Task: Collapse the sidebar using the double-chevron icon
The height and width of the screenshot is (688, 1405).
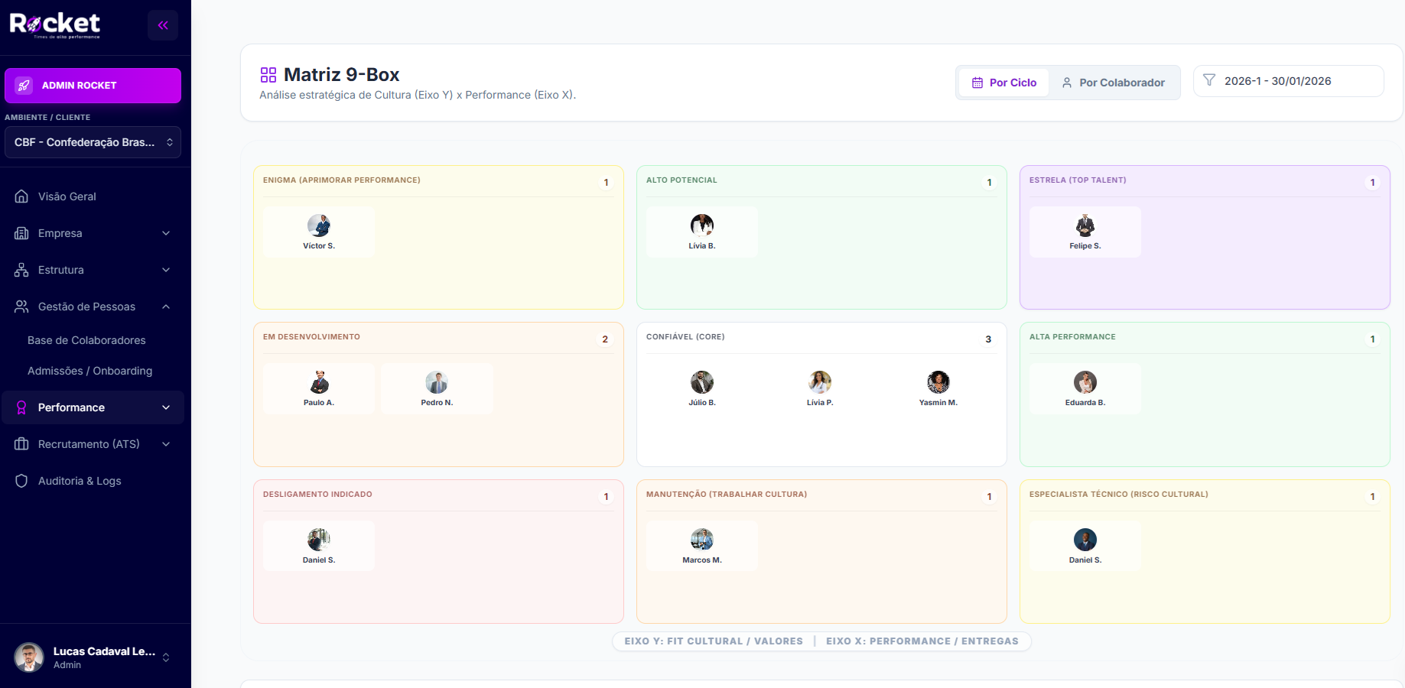Action: 163,25
